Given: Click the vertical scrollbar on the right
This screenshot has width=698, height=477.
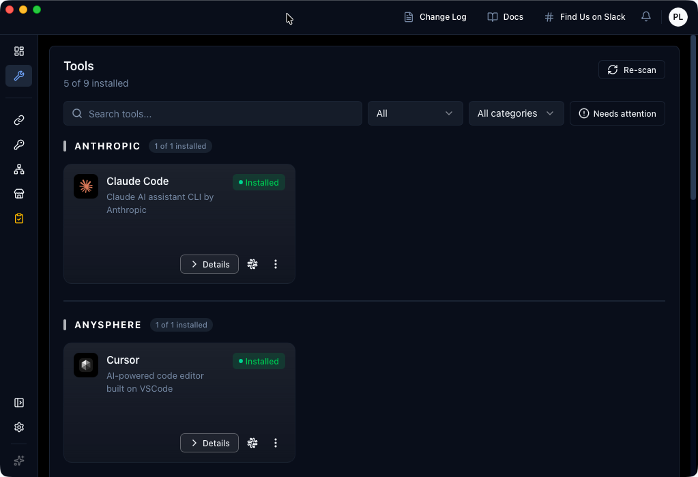Looking at the screenshot, I should pos(693,117).
